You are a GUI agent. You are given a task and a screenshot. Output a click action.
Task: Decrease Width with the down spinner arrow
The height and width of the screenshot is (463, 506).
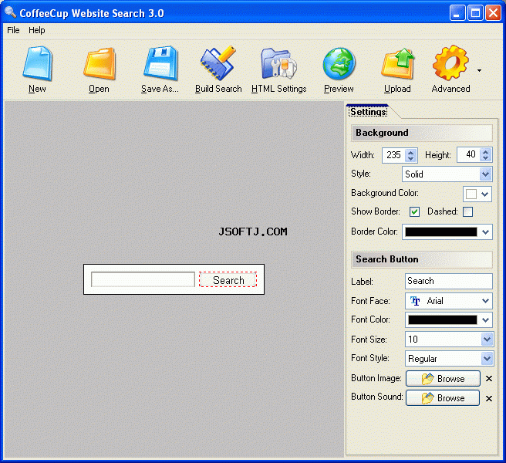(410, 158)
